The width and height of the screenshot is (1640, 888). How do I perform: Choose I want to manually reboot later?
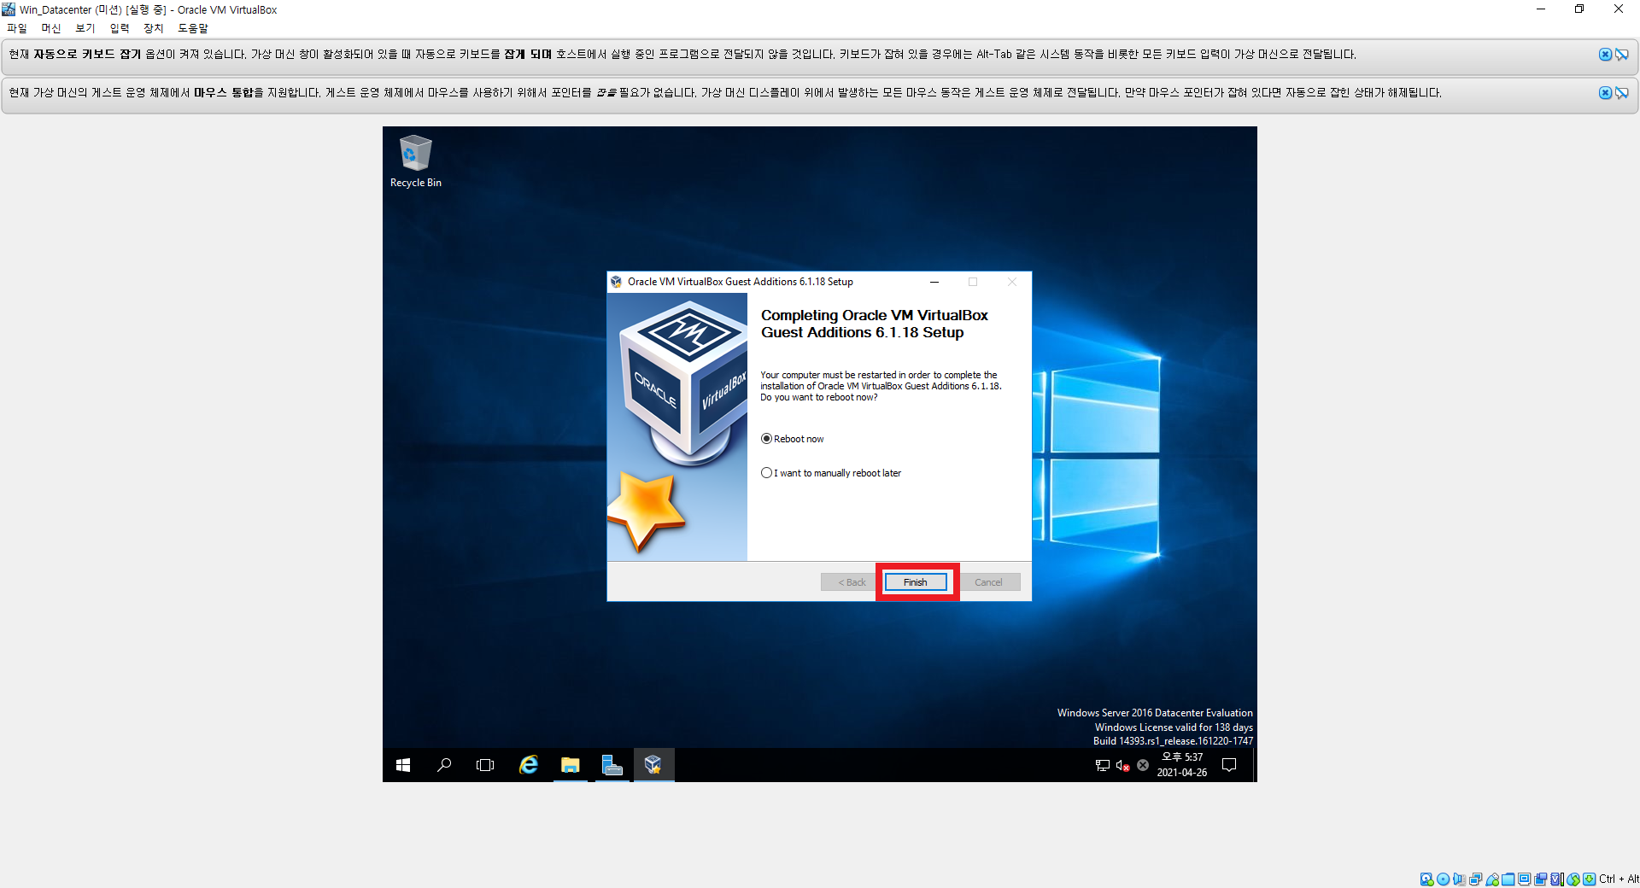coord(831,473)
